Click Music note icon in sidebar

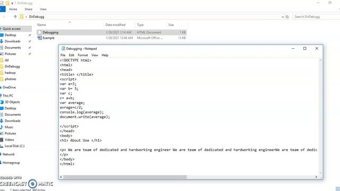click(x=2, y=127)
